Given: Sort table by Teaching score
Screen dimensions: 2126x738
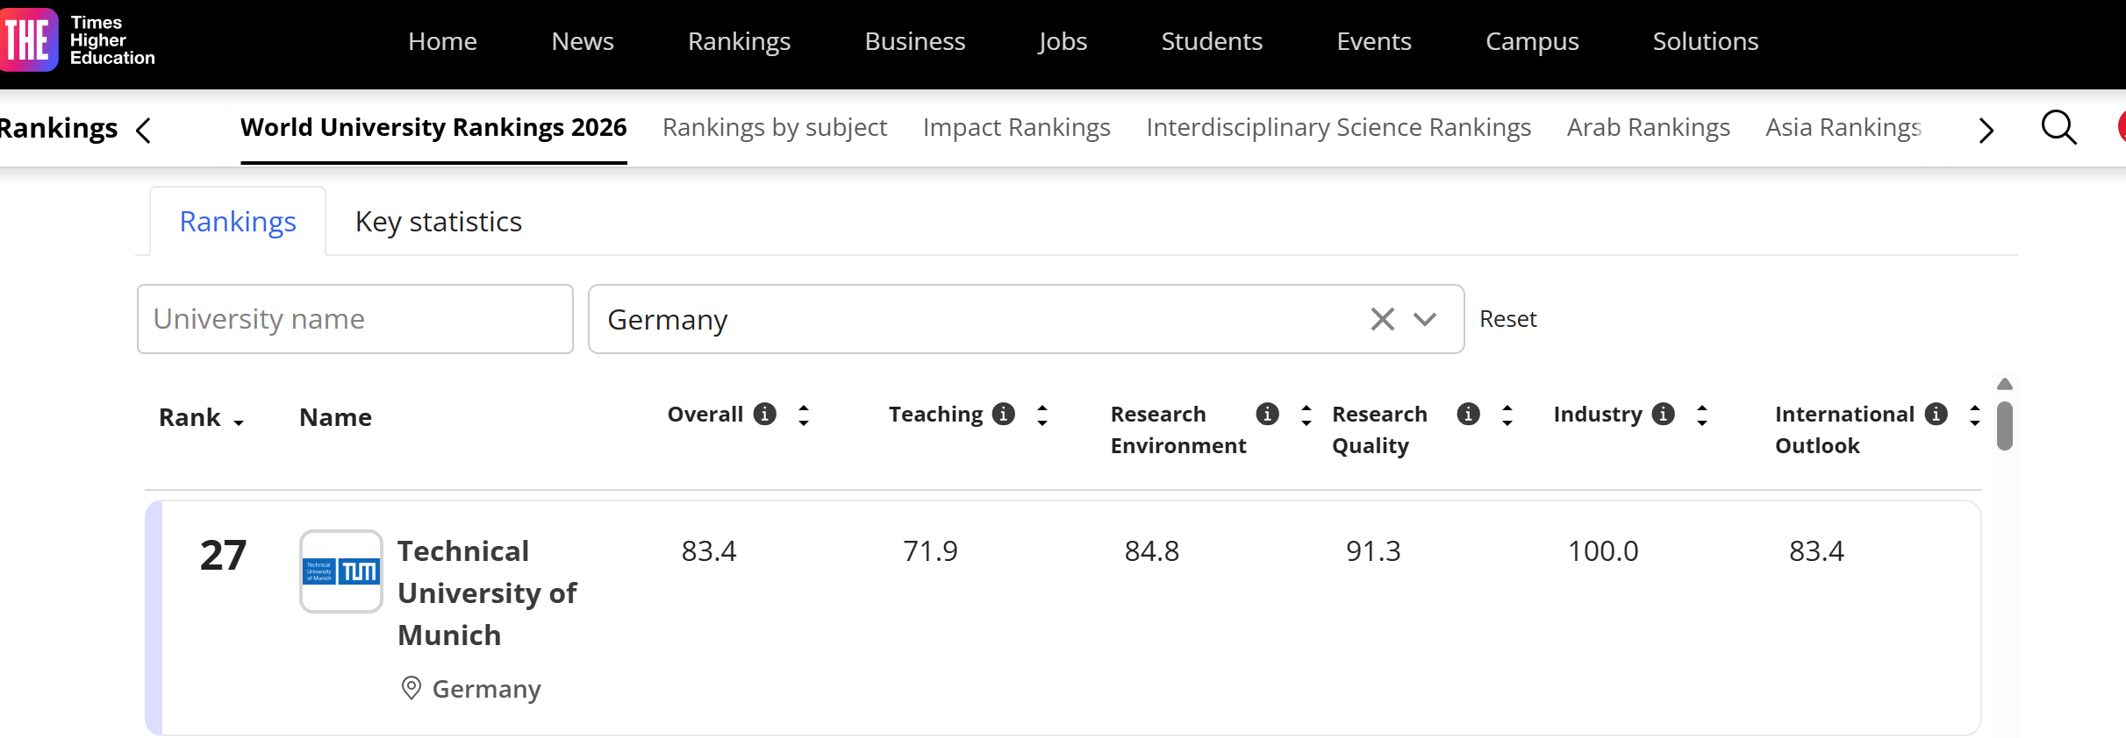Looking at the screenshot, I should point(1042,415).
